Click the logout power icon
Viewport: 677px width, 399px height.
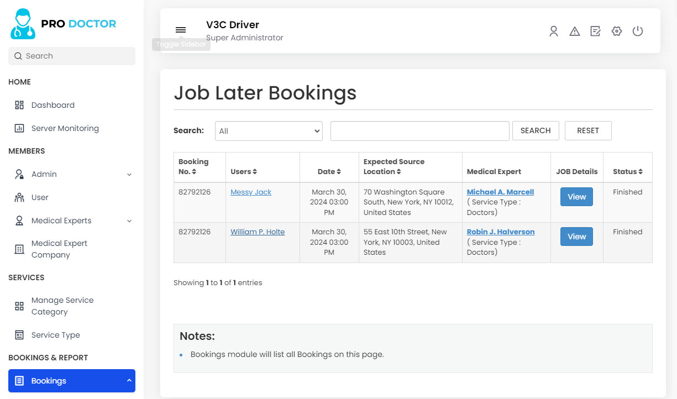tap(638, 32)
